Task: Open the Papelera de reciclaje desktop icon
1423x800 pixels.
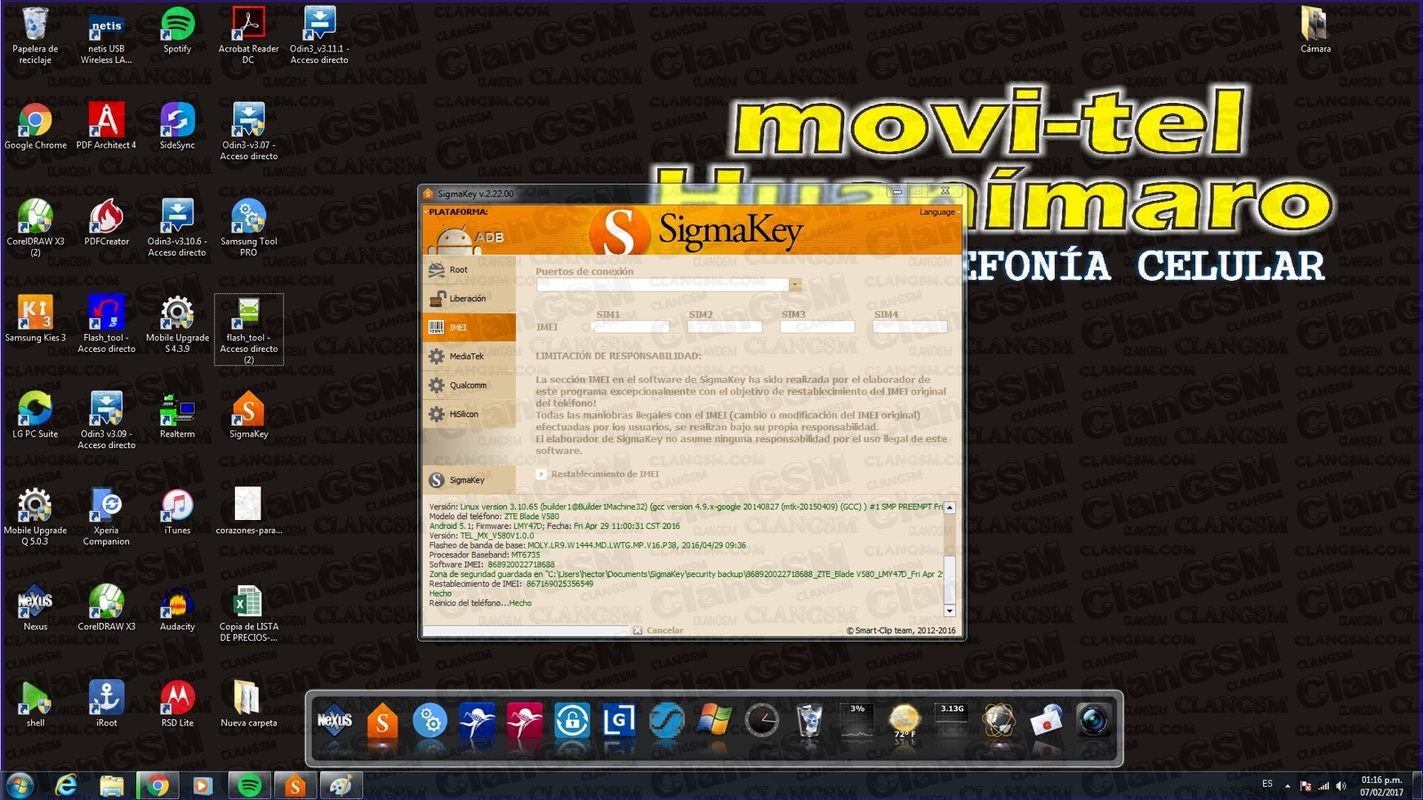Action: (x=35, y=36)
